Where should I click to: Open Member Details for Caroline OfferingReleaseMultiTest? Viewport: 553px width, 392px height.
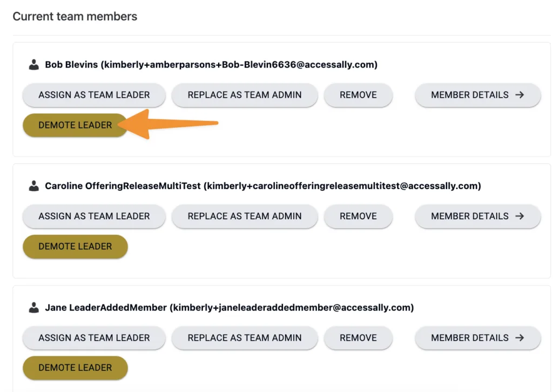(477, 216)
